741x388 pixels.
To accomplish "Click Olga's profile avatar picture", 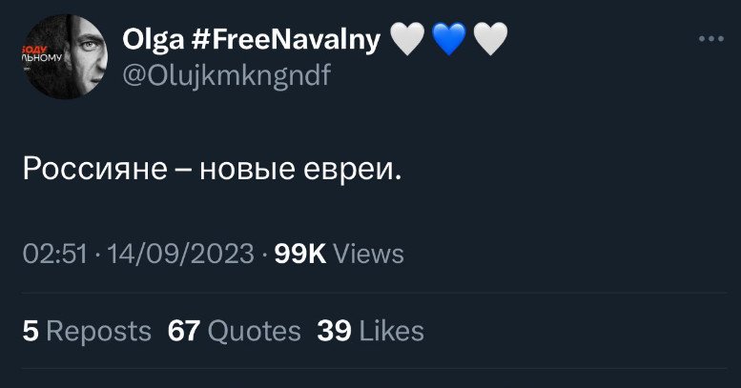I will click(x=64, y=56).
